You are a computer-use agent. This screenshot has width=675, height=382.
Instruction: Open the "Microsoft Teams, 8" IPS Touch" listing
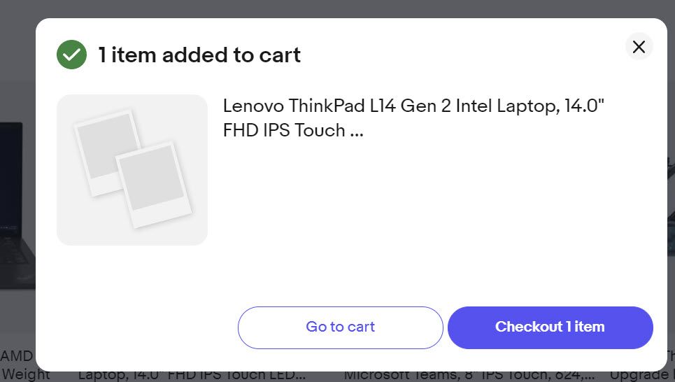(x=469, y=375)
